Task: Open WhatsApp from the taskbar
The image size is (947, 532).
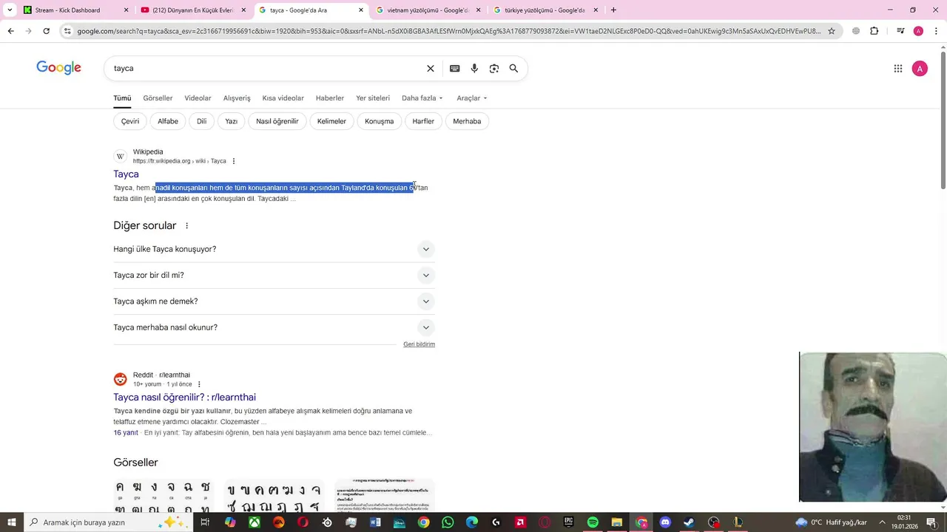Action: coord(448,522)
